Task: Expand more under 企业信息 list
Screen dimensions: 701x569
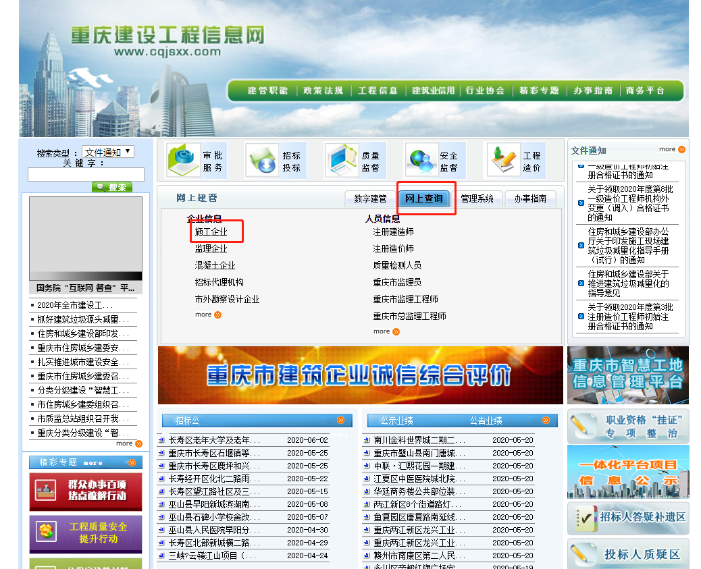Action: [x=208, y=315]
